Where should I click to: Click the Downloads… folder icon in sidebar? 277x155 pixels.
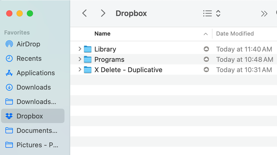9,102
